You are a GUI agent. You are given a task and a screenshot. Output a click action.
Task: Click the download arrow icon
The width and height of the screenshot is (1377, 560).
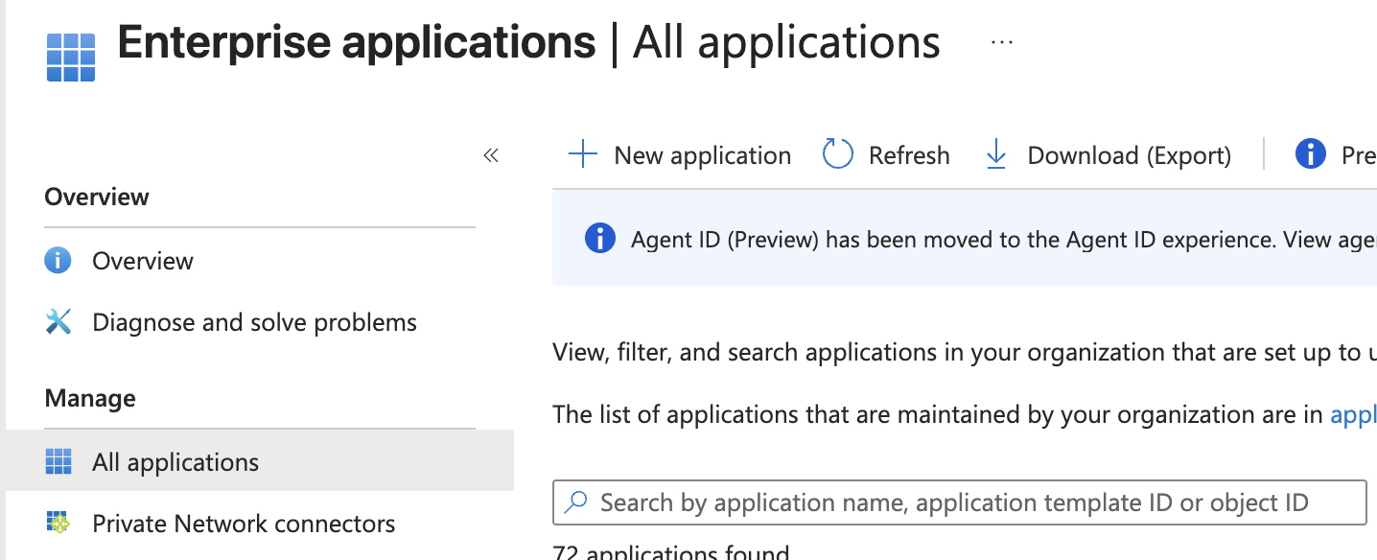[x=996, y=154]
